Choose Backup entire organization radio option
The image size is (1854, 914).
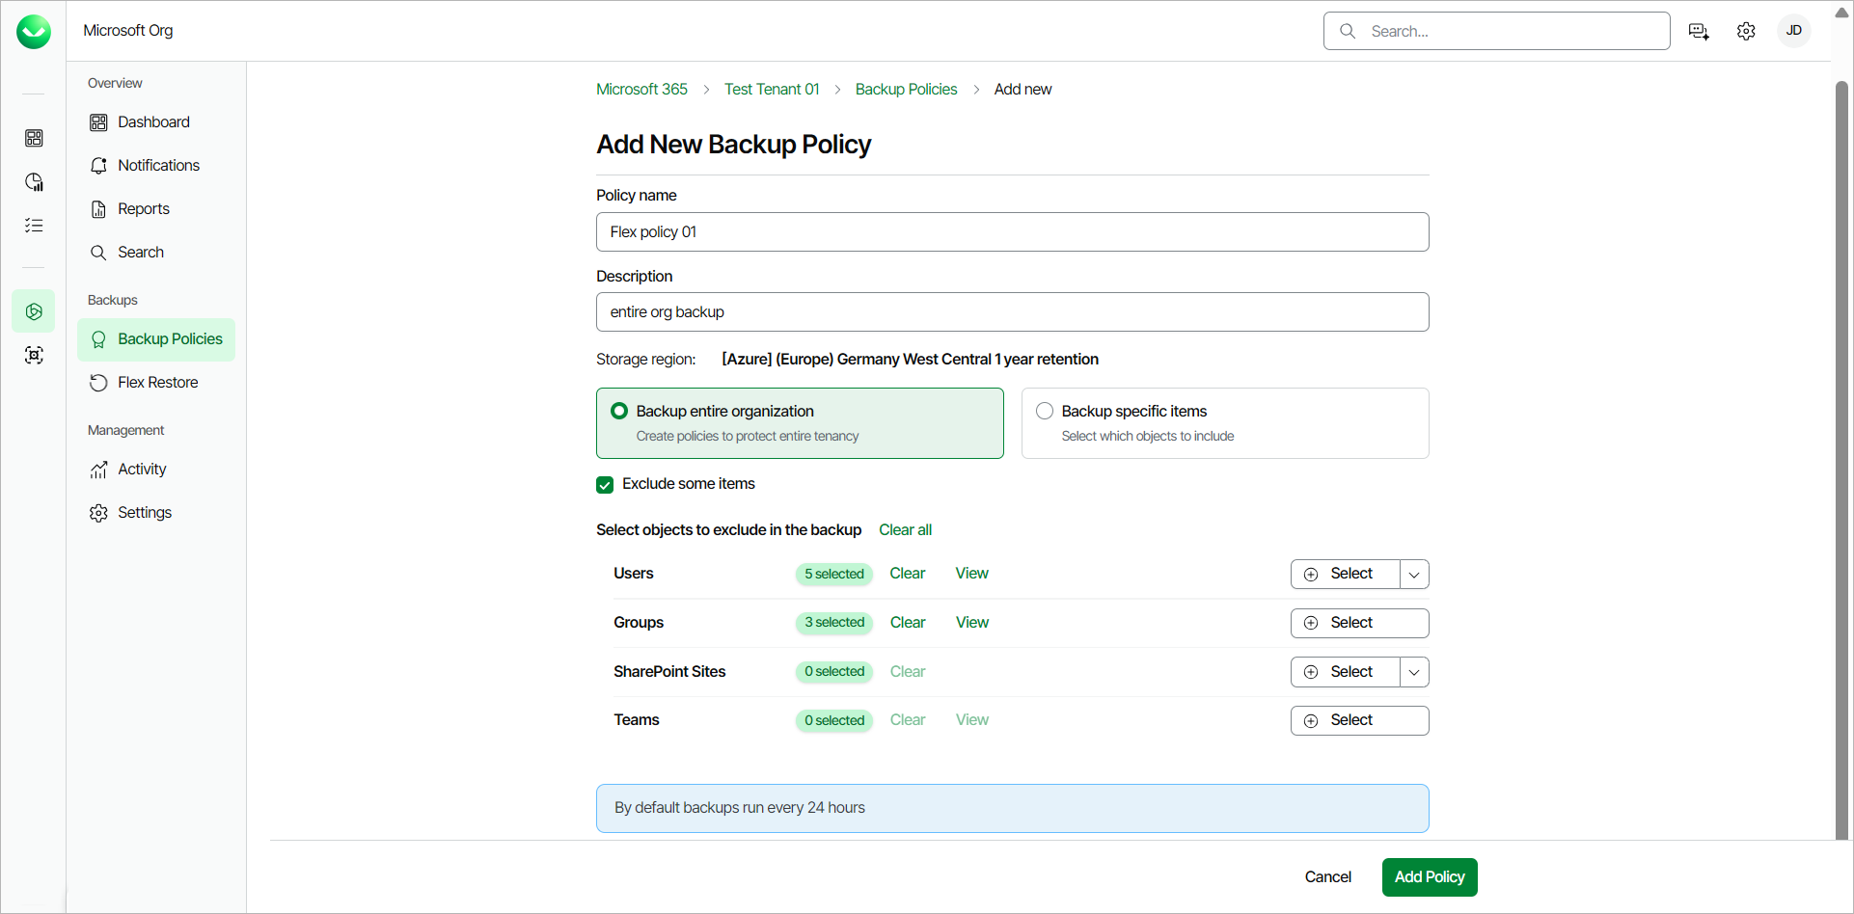(x=619, y=411)
